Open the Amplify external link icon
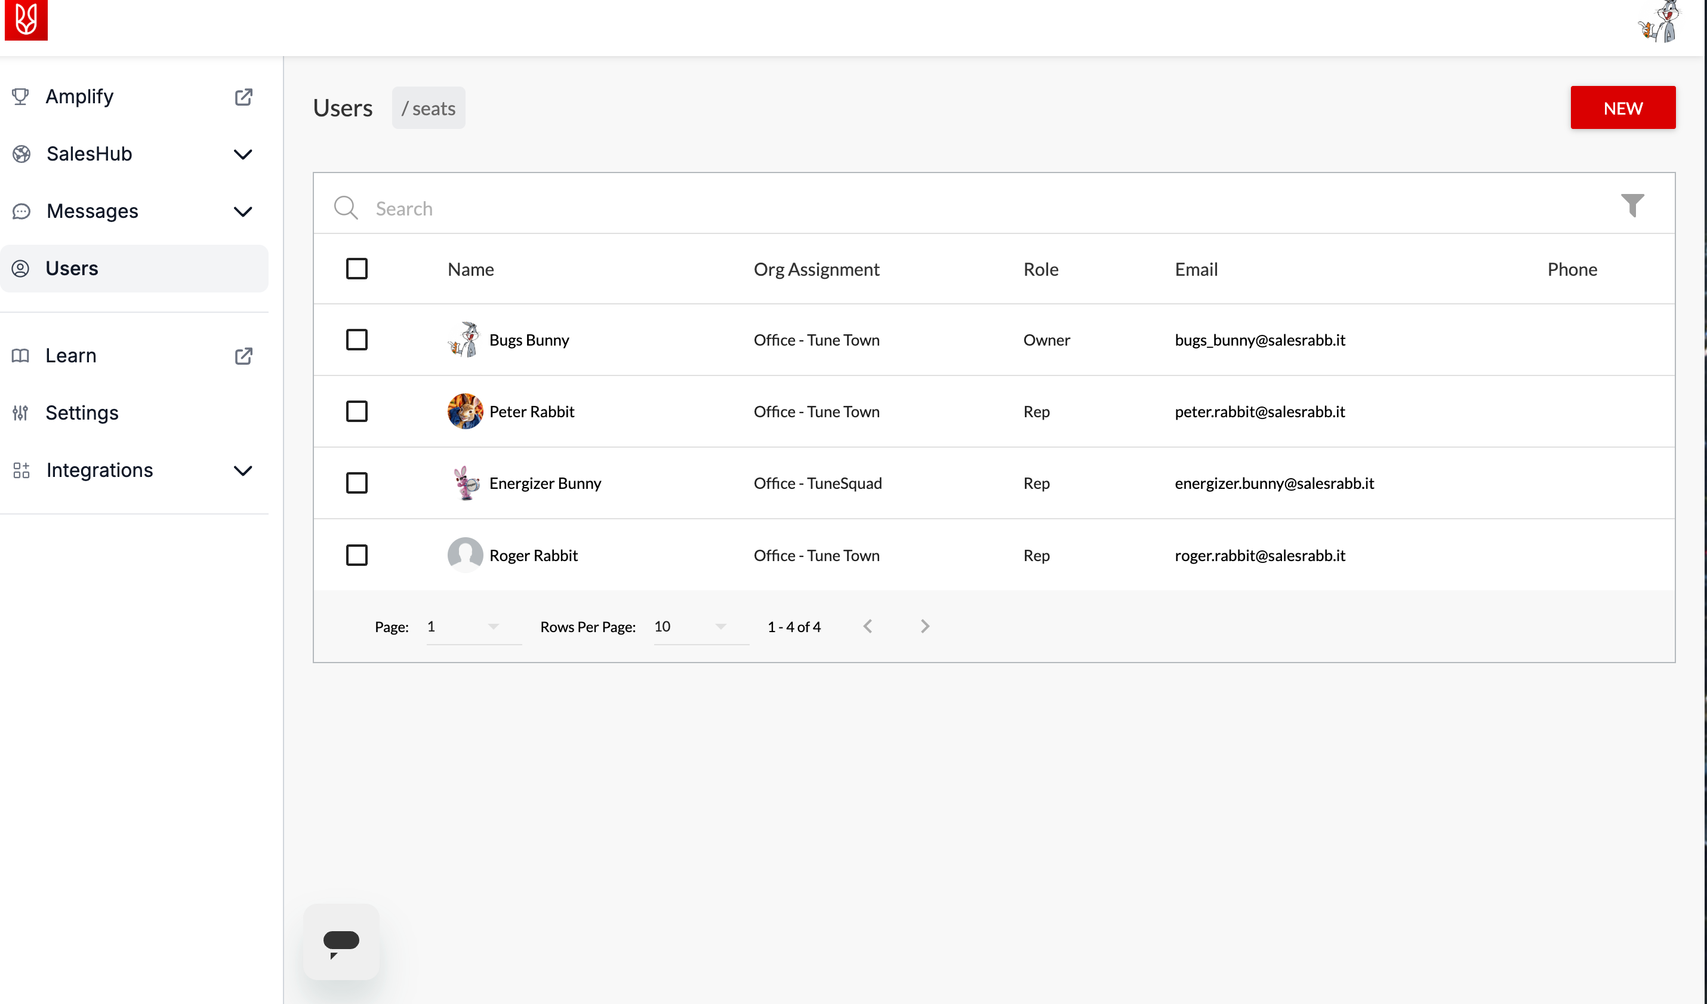The image size is (1707, 1004). (244, 97)
